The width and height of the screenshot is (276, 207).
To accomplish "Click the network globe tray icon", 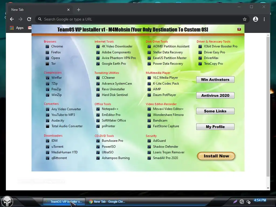I will click(242, 202).
